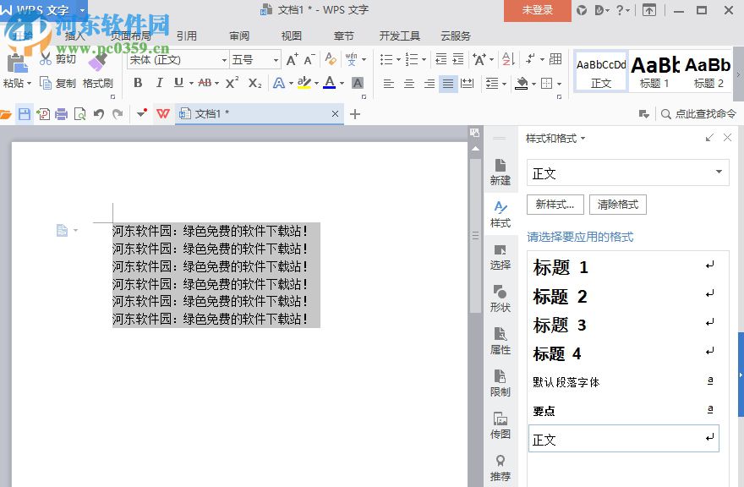
Task: Expand the bullet list dropdown arrow
Action: point(398,59)
